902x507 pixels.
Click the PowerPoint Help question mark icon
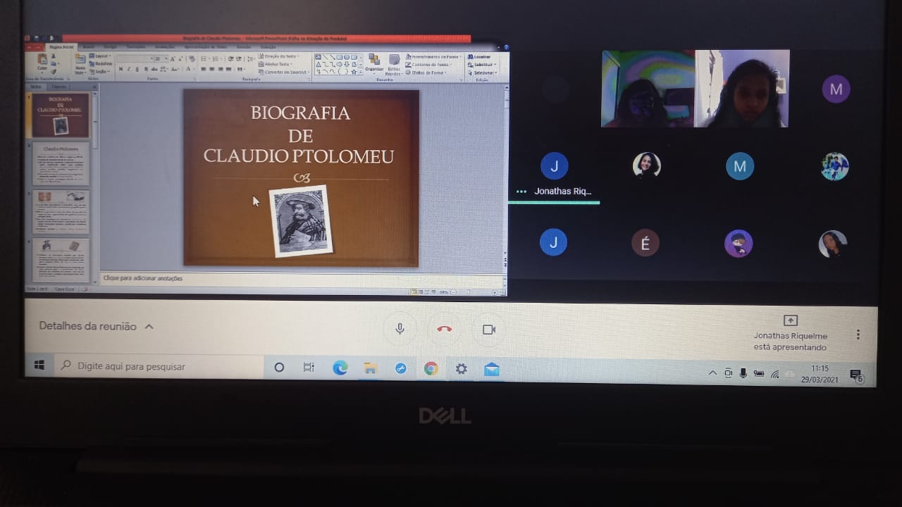[506, 47]
